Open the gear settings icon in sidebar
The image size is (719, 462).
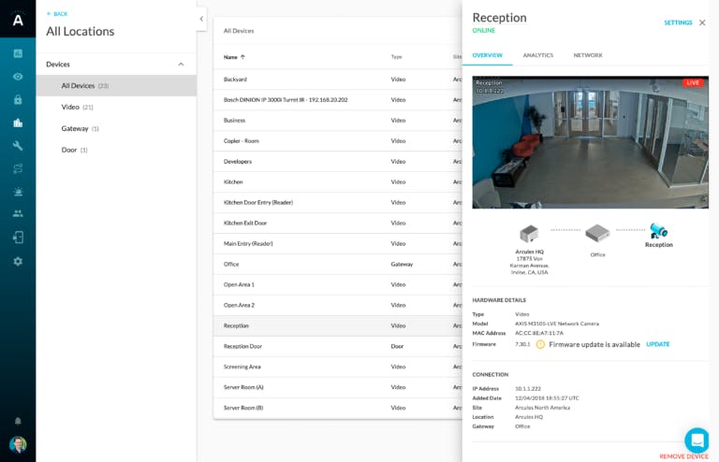pyautogui.click(x=18, y=262)
